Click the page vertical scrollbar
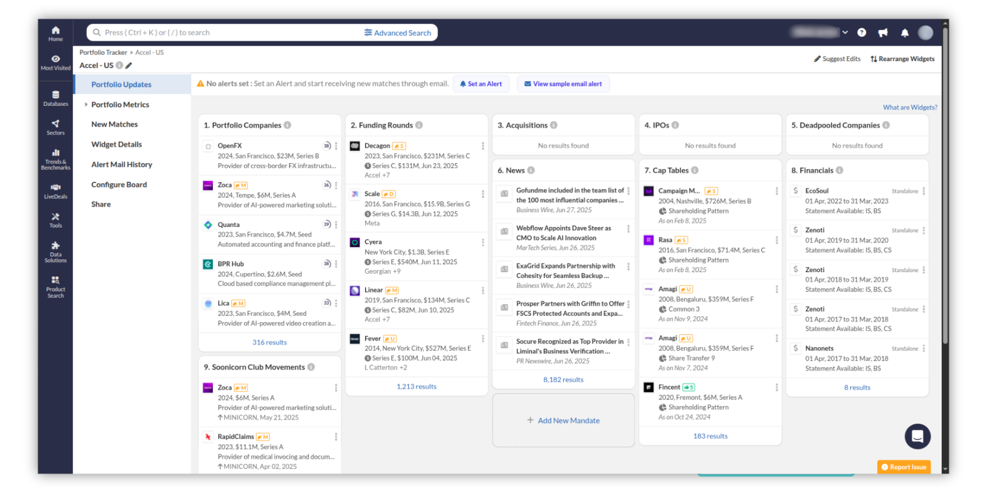This screenshot has height=493, width=987. 945,205
